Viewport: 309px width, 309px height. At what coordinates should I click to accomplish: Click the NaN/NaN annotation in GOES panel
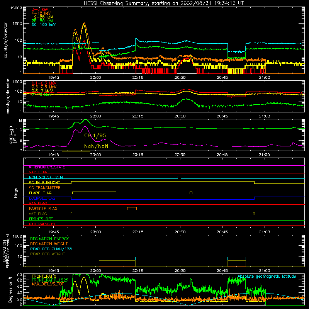coord(96,146)
